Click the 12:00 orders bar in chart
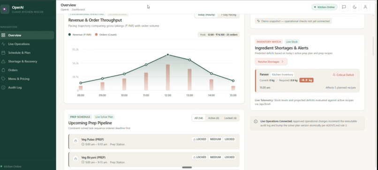 [x=168, y=77]
